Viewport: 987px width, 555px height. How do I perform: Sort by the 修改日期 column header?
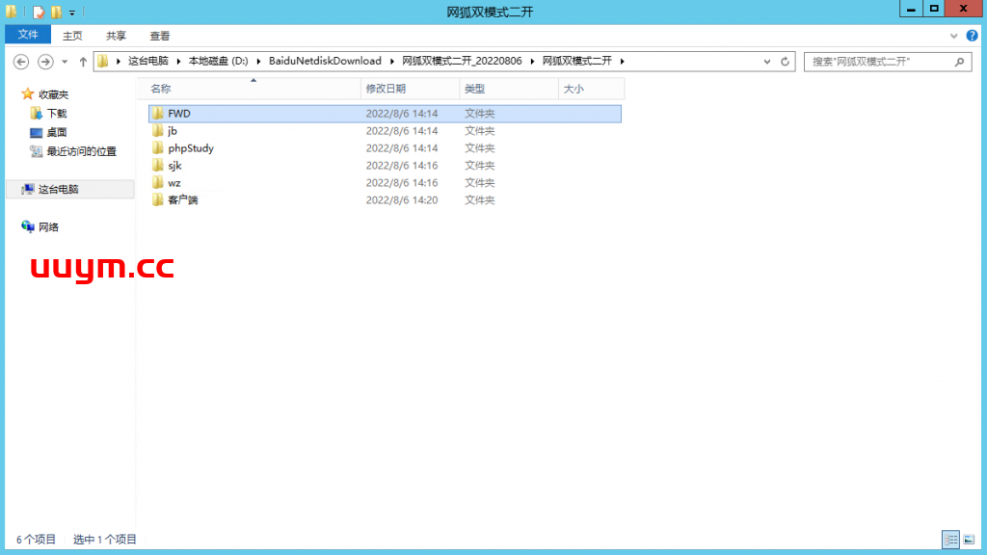point(386,89)
